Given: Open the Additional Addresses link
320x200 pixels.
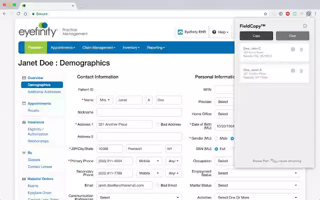Looking at the screenshot, I should point(44,91).
